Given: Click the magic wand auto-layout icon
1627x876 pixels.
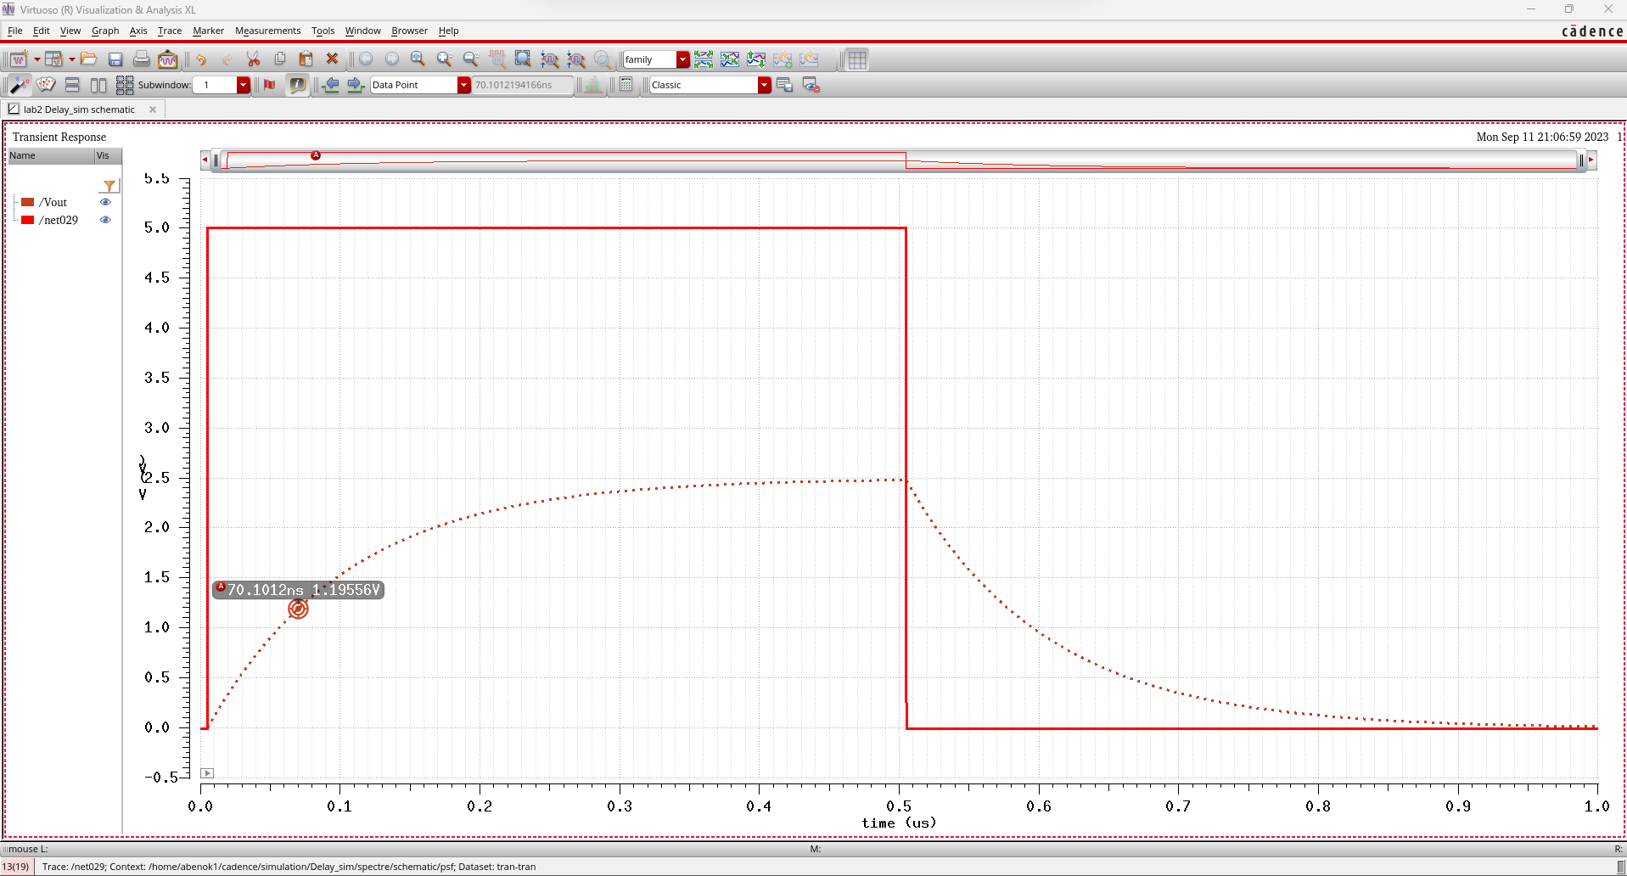Looking at the screenshot, I should (19, 85).
